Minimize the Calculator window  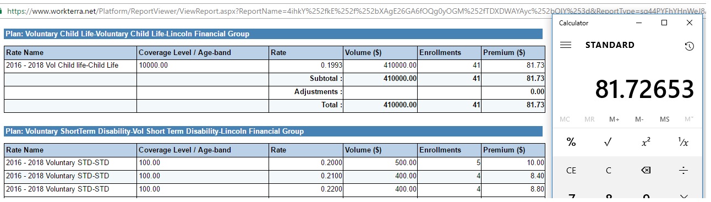pos(639,23)
